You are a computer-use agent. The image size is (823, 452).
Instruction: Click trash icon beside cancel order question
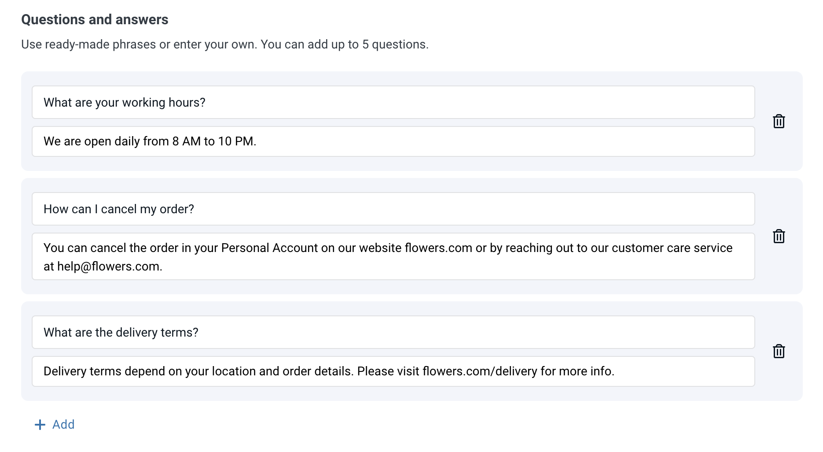[x=779, y=236]
